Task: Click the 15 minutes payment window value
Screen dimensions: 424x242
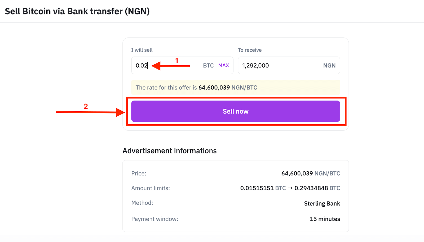Action: pyautogui.click(x=325, y=219)
